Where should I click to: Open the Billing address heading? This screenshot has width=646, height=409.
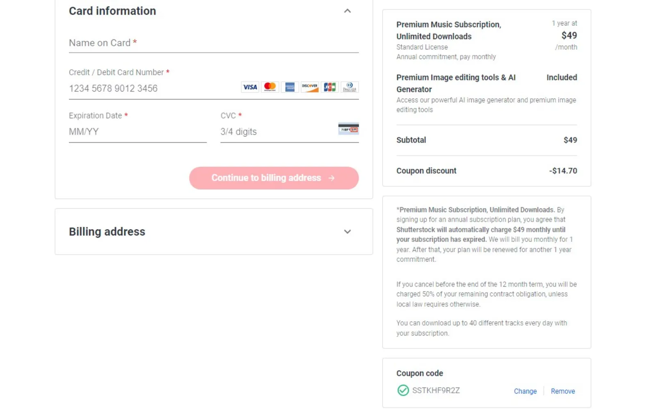107,232
